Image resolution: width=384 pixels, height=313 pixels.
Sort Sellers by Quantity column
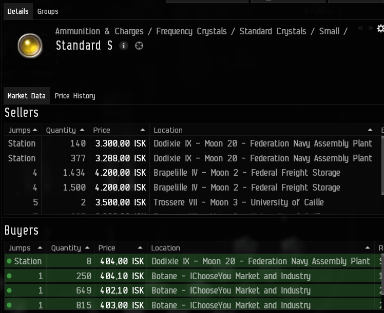65,130
